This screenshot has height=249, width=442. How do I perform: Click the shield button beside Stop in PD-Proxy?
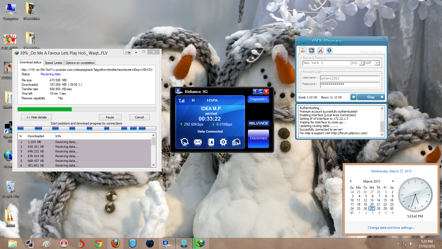pos(353,97)
